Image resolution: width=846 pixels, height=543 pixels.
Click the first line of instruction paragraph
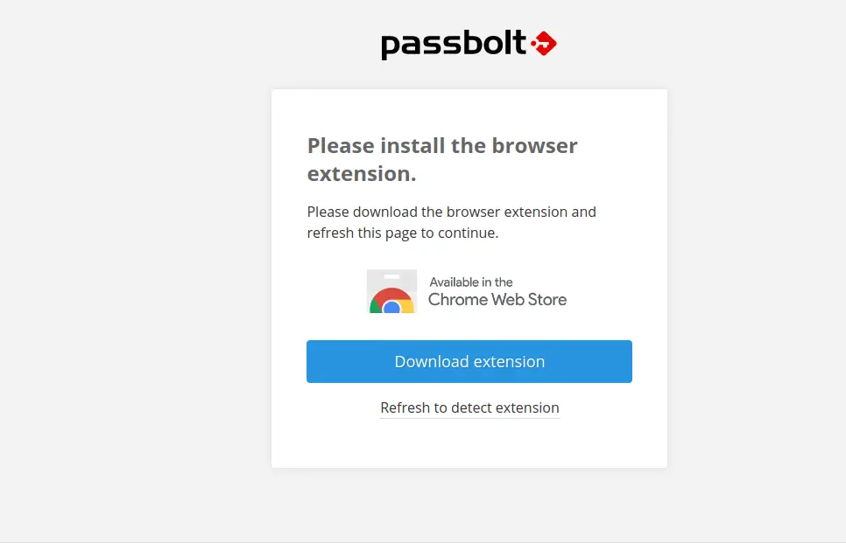pos(451,212)
